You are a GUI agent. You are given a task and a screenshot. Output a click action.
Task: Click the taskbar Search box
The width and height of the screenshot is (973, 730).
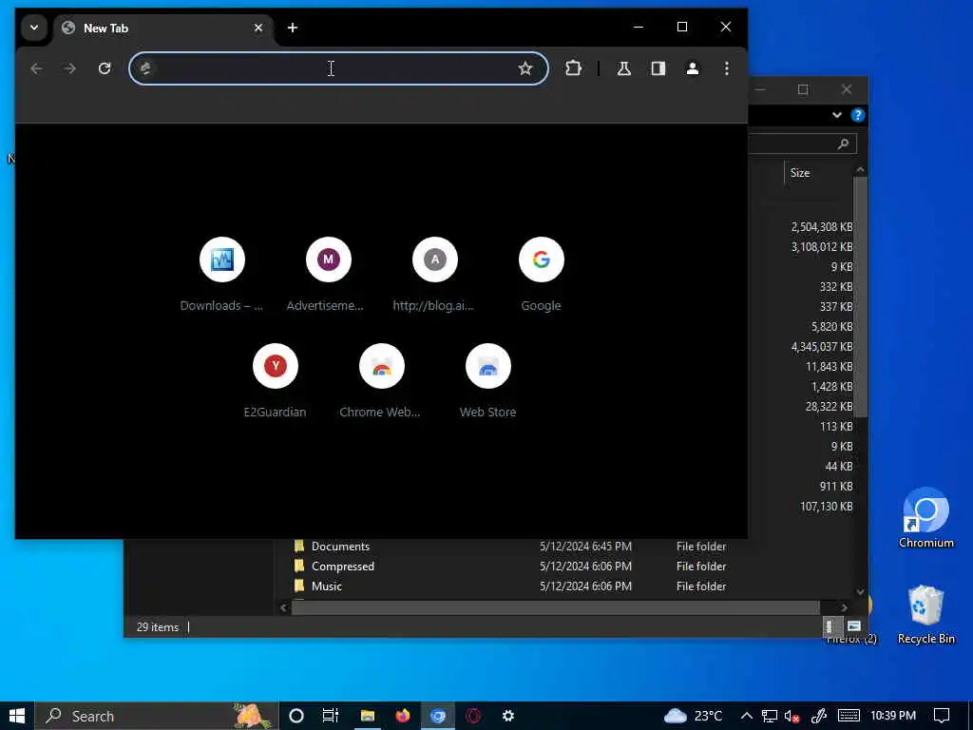[x=157, y=716]
